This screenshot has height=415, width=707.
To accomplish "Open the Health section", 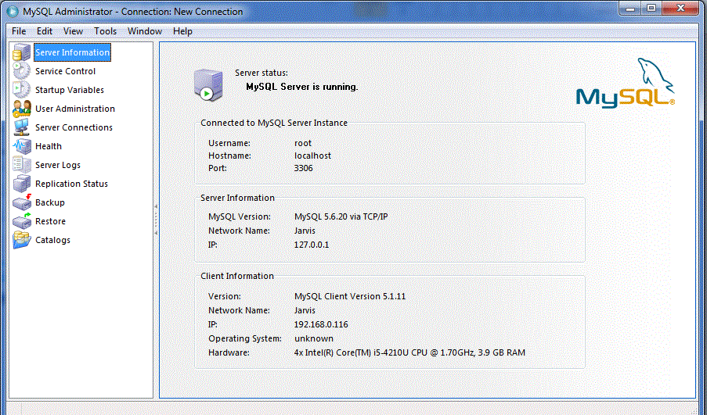I will 49,146.
